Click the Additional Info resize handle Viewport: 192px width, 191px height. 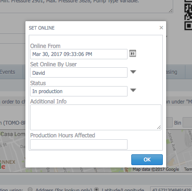159,127
